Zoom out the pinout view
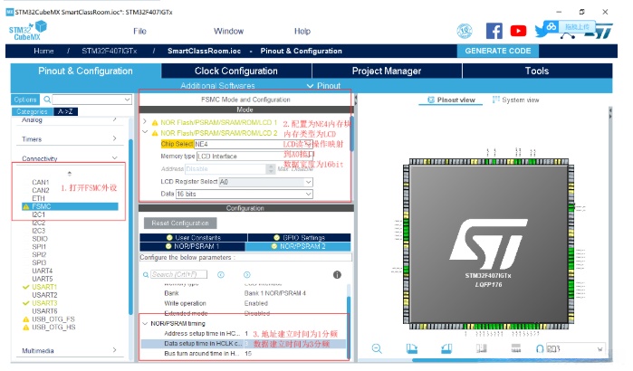The width and height of the screenshot is (633, 371). [x=377, y=348]
